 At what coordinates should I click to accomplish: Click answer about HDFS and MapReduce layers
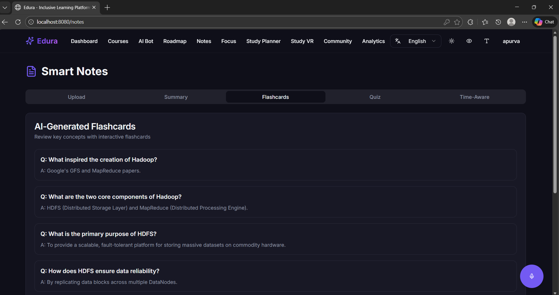click(144, 208)
